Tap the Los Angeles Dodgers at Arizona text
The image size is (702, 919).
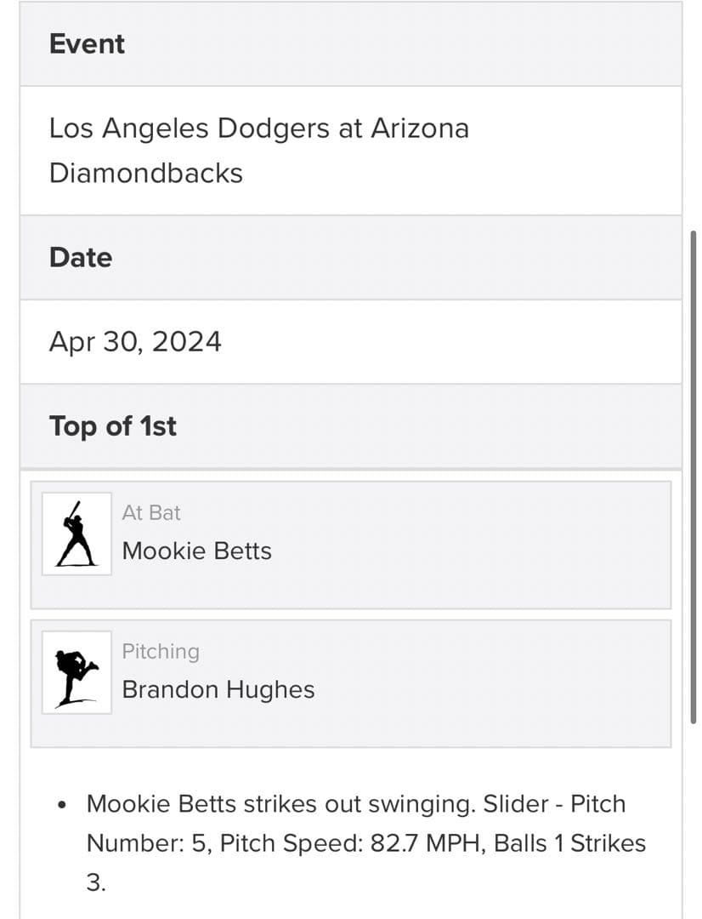258,128
